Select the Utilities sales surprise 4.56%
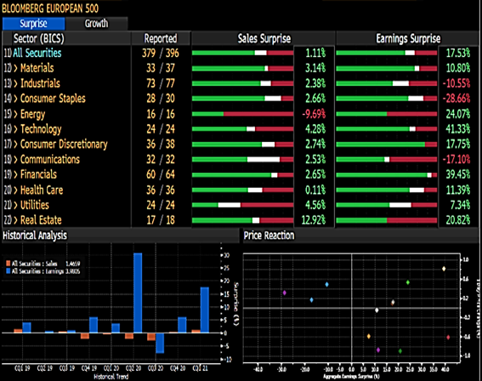 click(x=315, y=205)
